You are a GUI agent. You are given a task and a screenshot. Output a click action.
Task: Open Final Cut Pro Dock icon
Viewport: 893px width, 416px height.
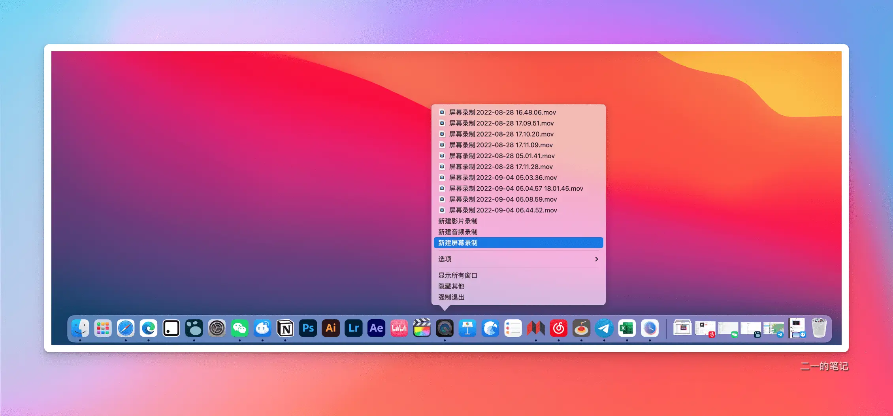pos(422,328)
